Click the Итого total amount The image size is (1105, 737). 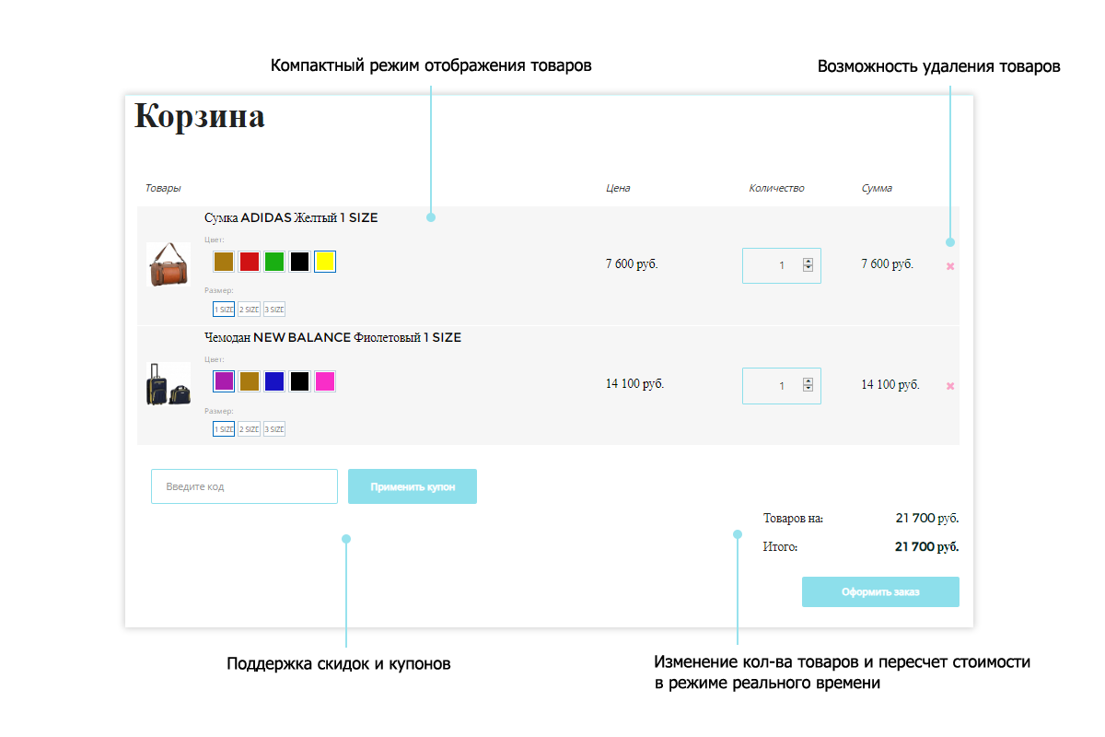(926, 547)
